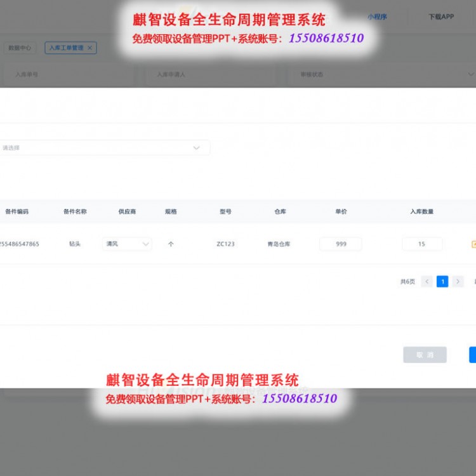This screenshot has height=476, width=476.
Task: Open the 审核状态 filter dropdown
Action: tap(381, 74)
